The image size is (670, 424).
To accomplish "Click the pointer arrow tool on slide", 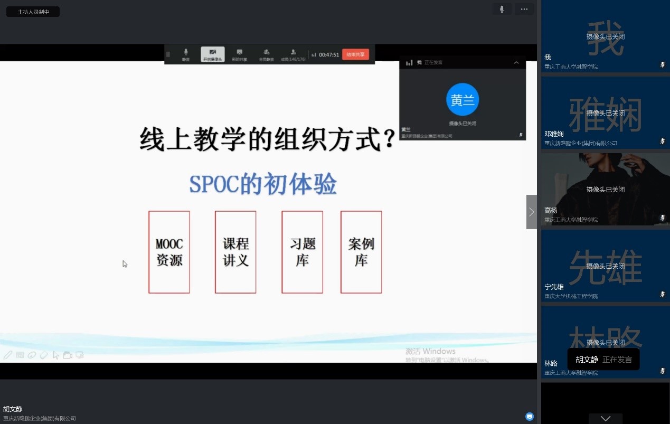I will click(x=56, y=355).
